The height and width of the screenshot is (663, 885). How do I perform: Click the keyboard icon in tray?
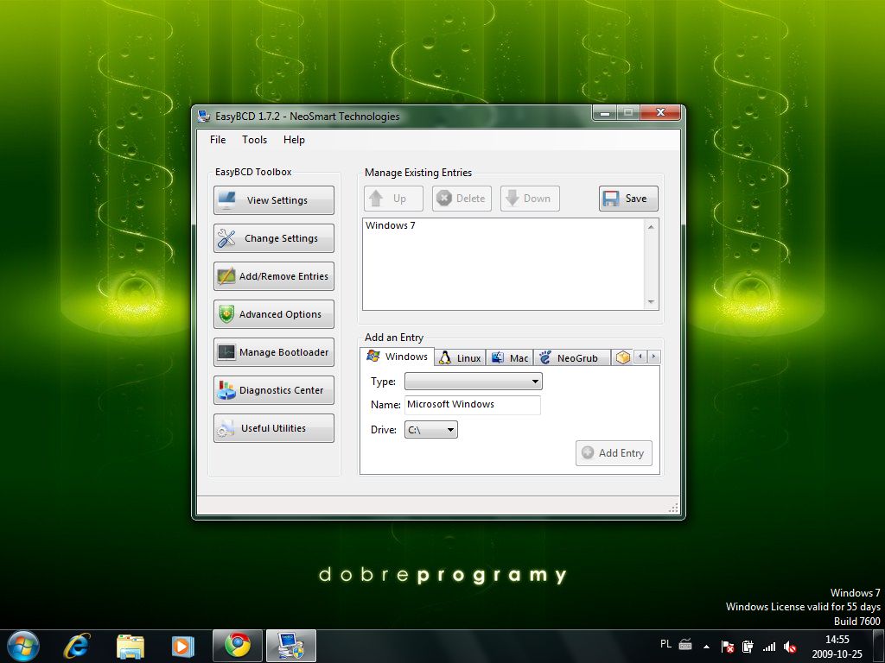pos(685,644)
